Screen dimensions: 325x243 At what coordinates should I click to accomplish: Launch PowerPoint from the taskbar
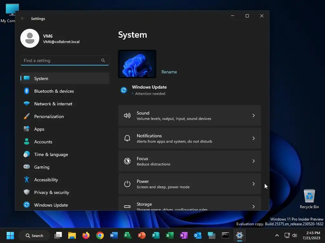pyautogui.click(x=142, y=235)
